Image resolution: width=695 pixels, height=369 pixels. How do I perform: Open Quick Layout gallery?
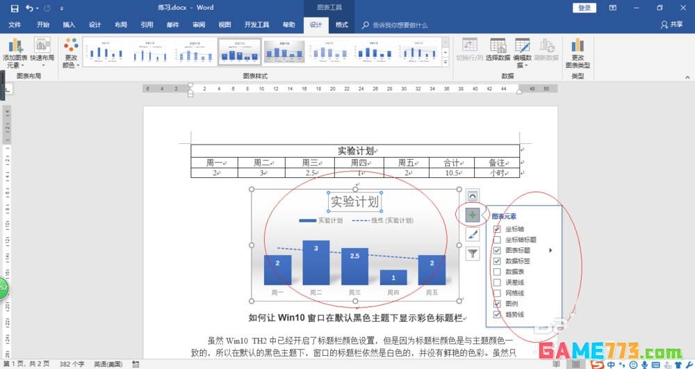42,53
